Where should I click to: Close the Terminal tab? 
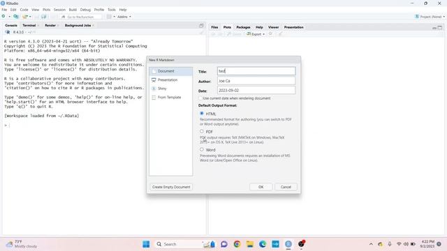tap(38, 26)
